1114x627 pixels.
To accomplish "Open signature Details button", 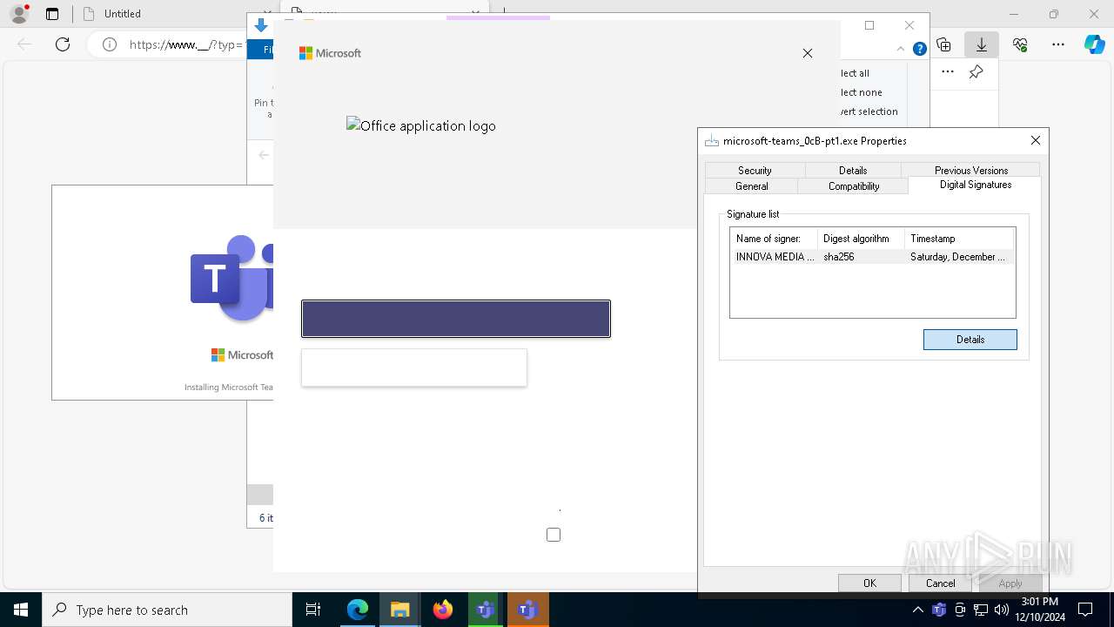I will click(x=970, y=340).
